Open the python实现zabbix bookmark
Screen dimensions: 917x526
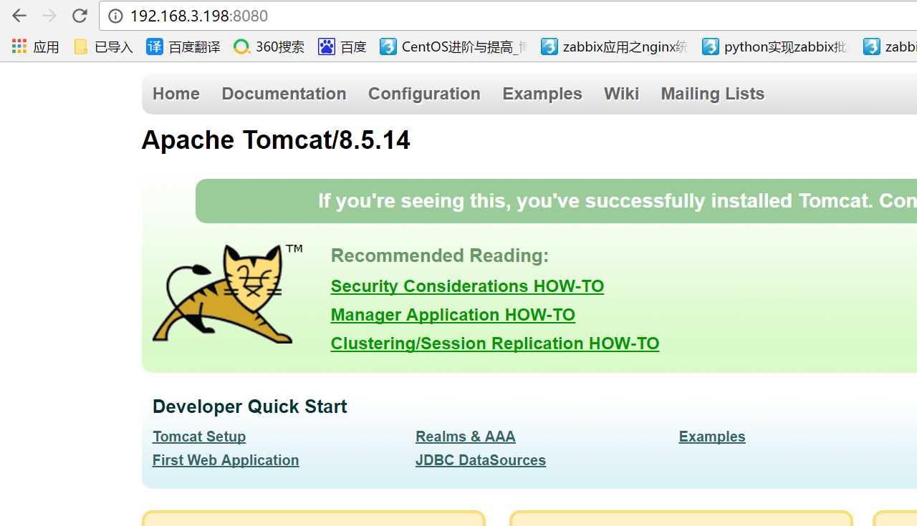(776, 47)
